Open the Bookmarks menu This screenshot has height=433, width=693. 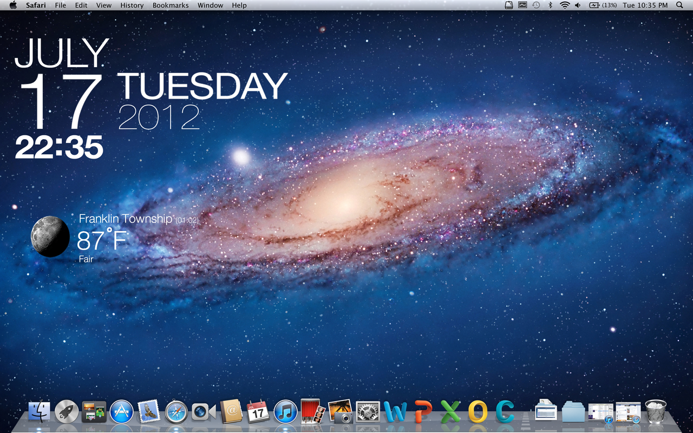click(171, 5)
